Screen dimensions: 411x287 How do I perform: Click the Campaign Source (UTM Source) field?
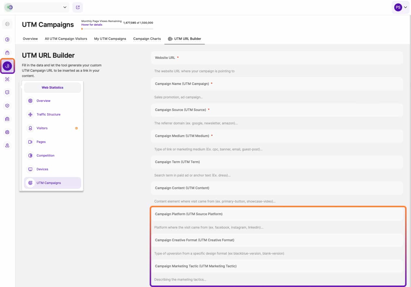(277, 110)
